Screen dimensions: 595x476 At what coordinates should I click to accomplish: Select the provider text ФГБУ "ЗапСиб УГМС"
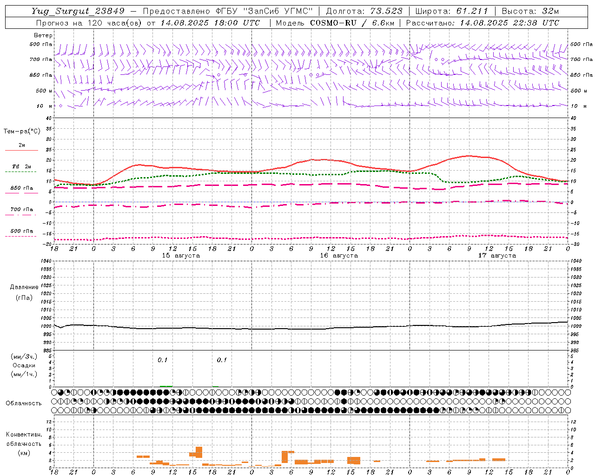(x=264, y=11)
